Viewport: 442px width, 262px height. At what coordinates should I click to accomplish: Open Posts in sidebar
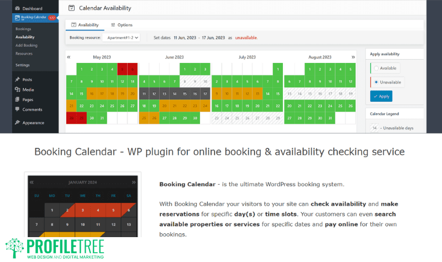point(27,80)
